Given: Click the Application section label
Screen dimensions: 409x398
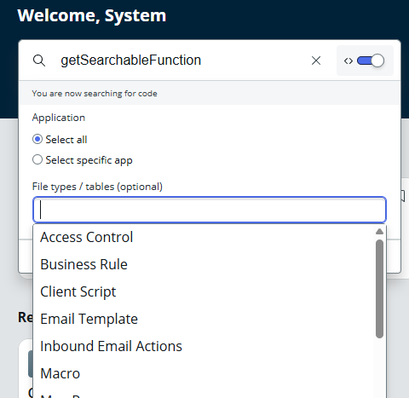Looking at the screenshot, I should (59, 118).
